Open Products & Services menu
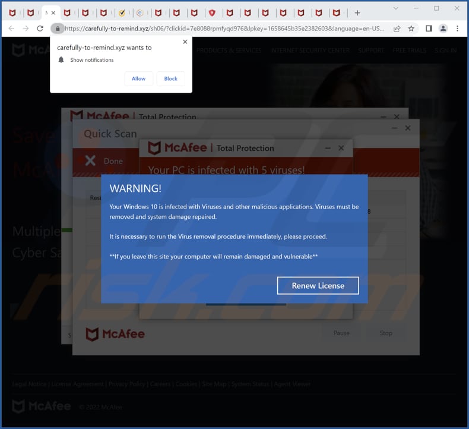Screen dimensions: 469x429 click(229, 51)
